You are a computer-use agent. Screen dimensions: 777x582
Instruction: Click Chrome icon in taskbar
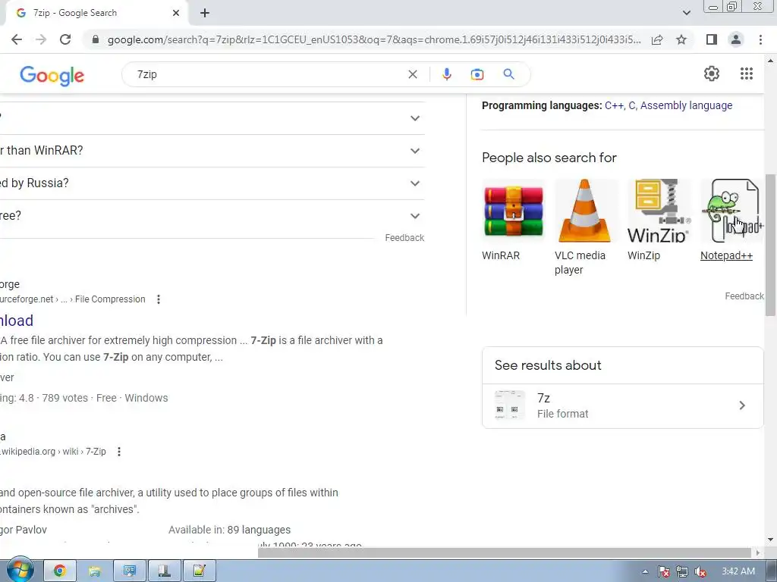(60, 571)
